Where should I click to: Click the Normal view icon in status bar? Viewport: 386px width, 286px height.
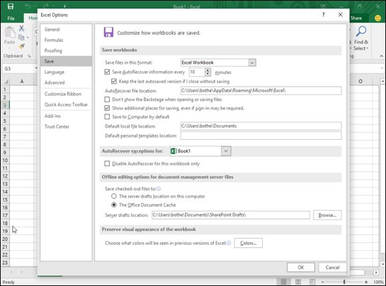point(284,282)
